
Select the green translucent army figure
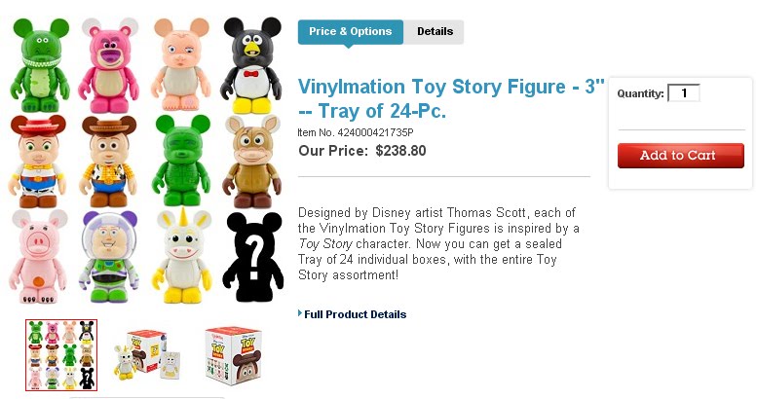pos(181,161)
